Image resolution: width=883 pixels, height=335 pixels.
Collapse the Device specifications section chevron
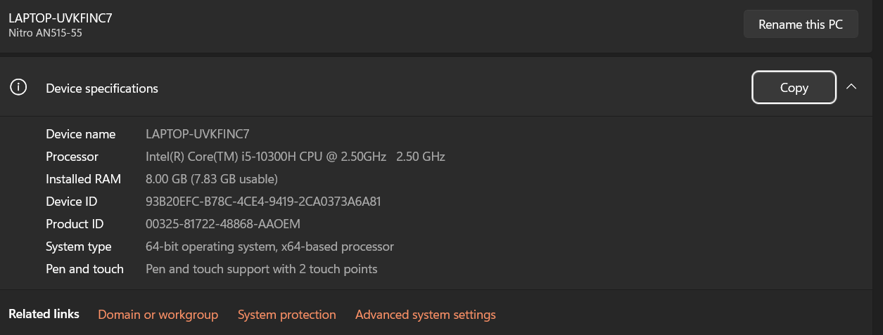click(851, 87)
